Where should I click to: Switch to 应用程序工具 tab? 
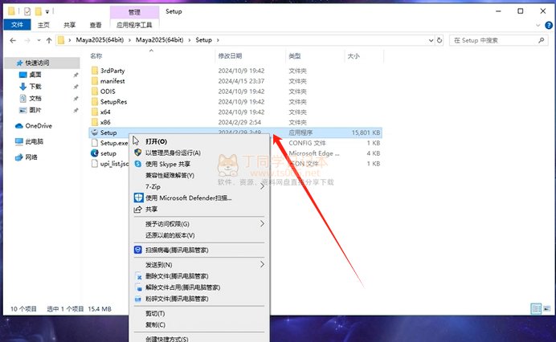[134, 25]
